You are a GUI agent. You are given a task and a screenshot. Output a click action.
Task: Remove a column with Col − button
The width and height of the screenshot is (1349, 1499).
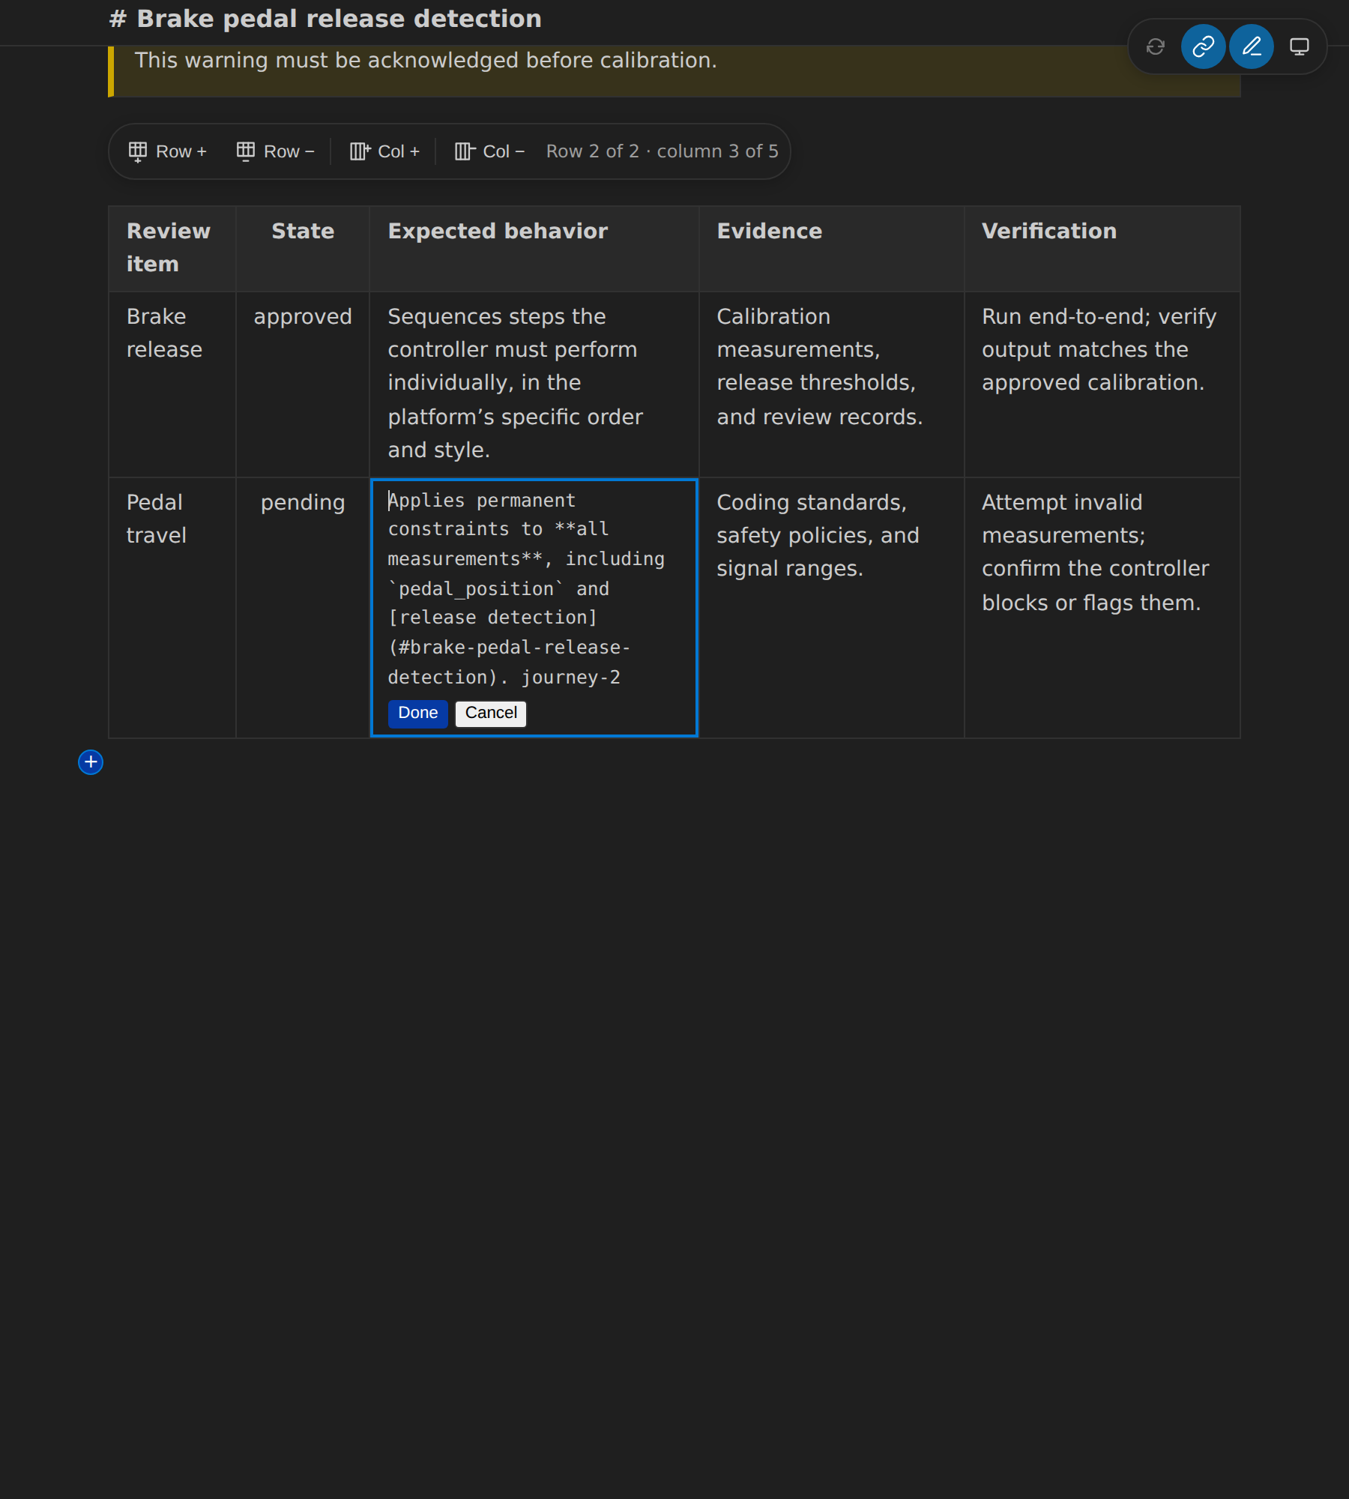490,151
